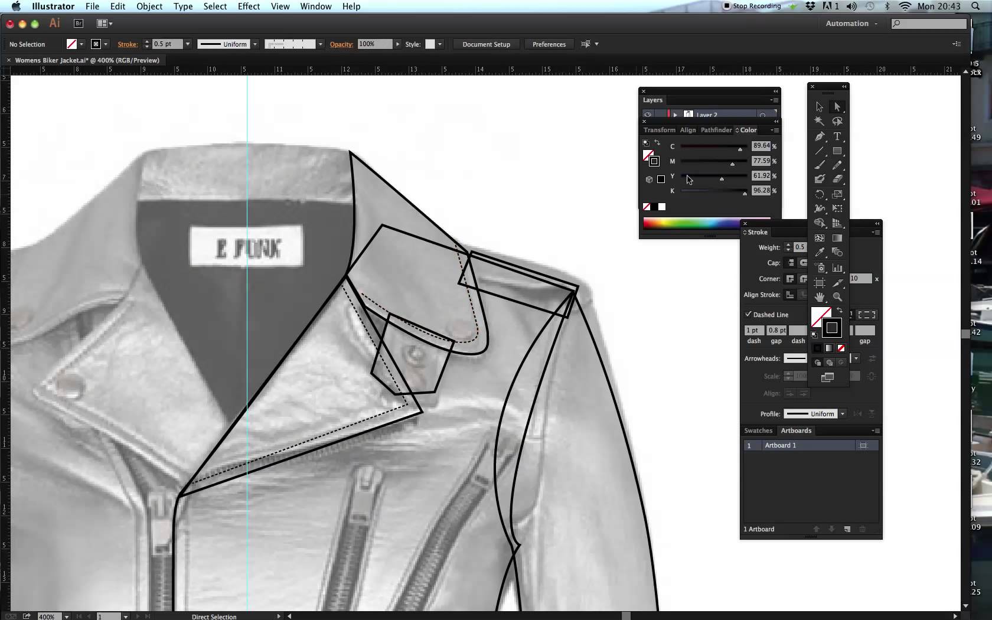
Task: Select the Rotate tool
Action: click(820, 194)
